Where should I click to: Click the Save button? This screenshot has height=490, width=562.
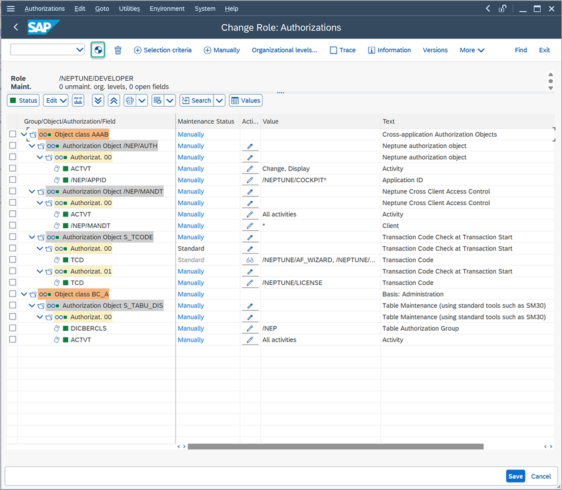pyautogui.click(x=515, y=476)
